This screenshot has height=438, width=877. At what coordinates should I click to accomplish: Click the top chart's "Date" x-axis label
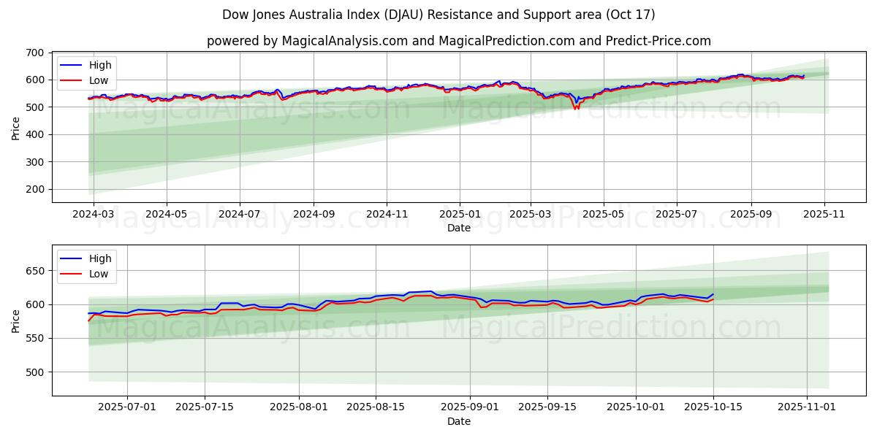click(458, 228)
